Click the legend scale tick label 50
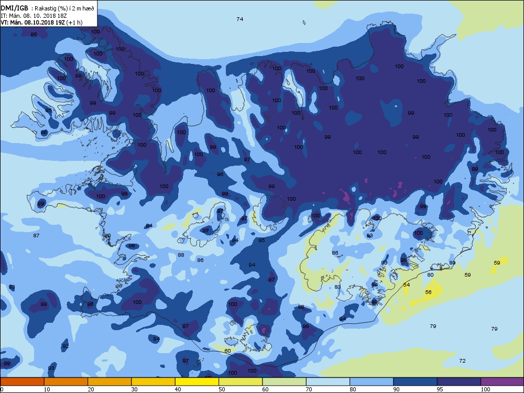 [x=222, y=389]
